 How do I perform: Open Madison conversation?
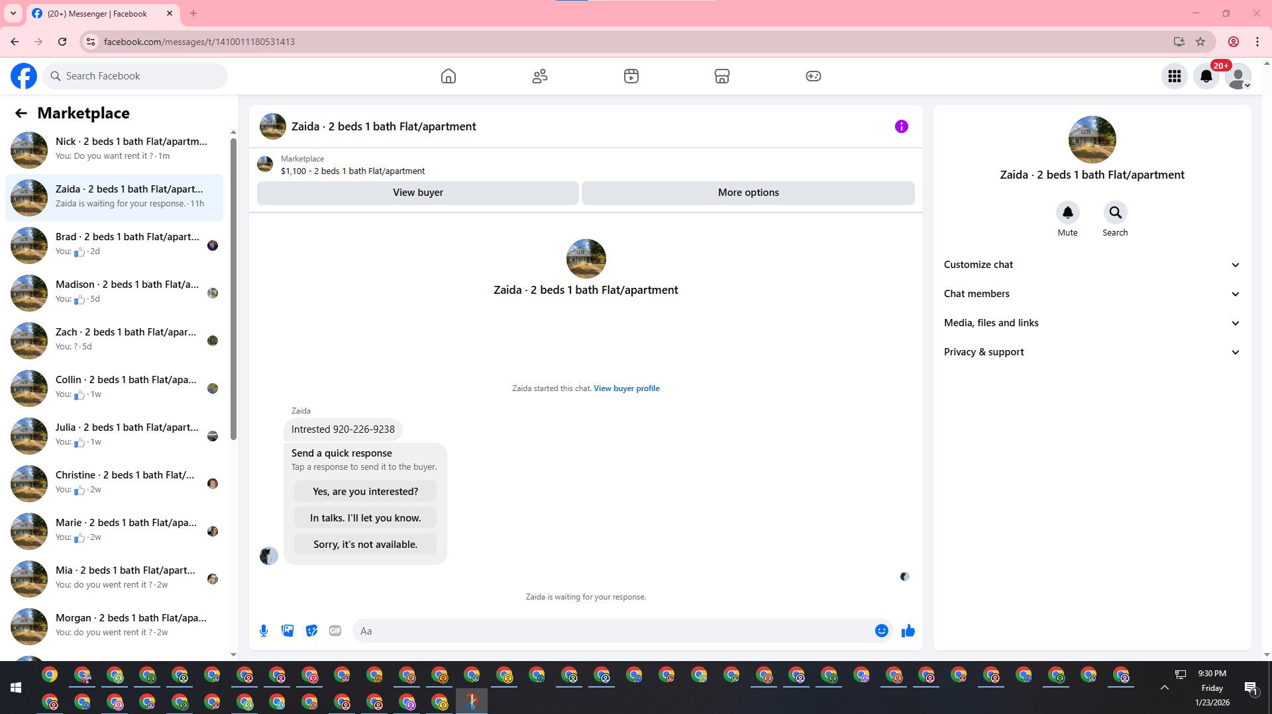pyautogui.click(x=114, y=292)
